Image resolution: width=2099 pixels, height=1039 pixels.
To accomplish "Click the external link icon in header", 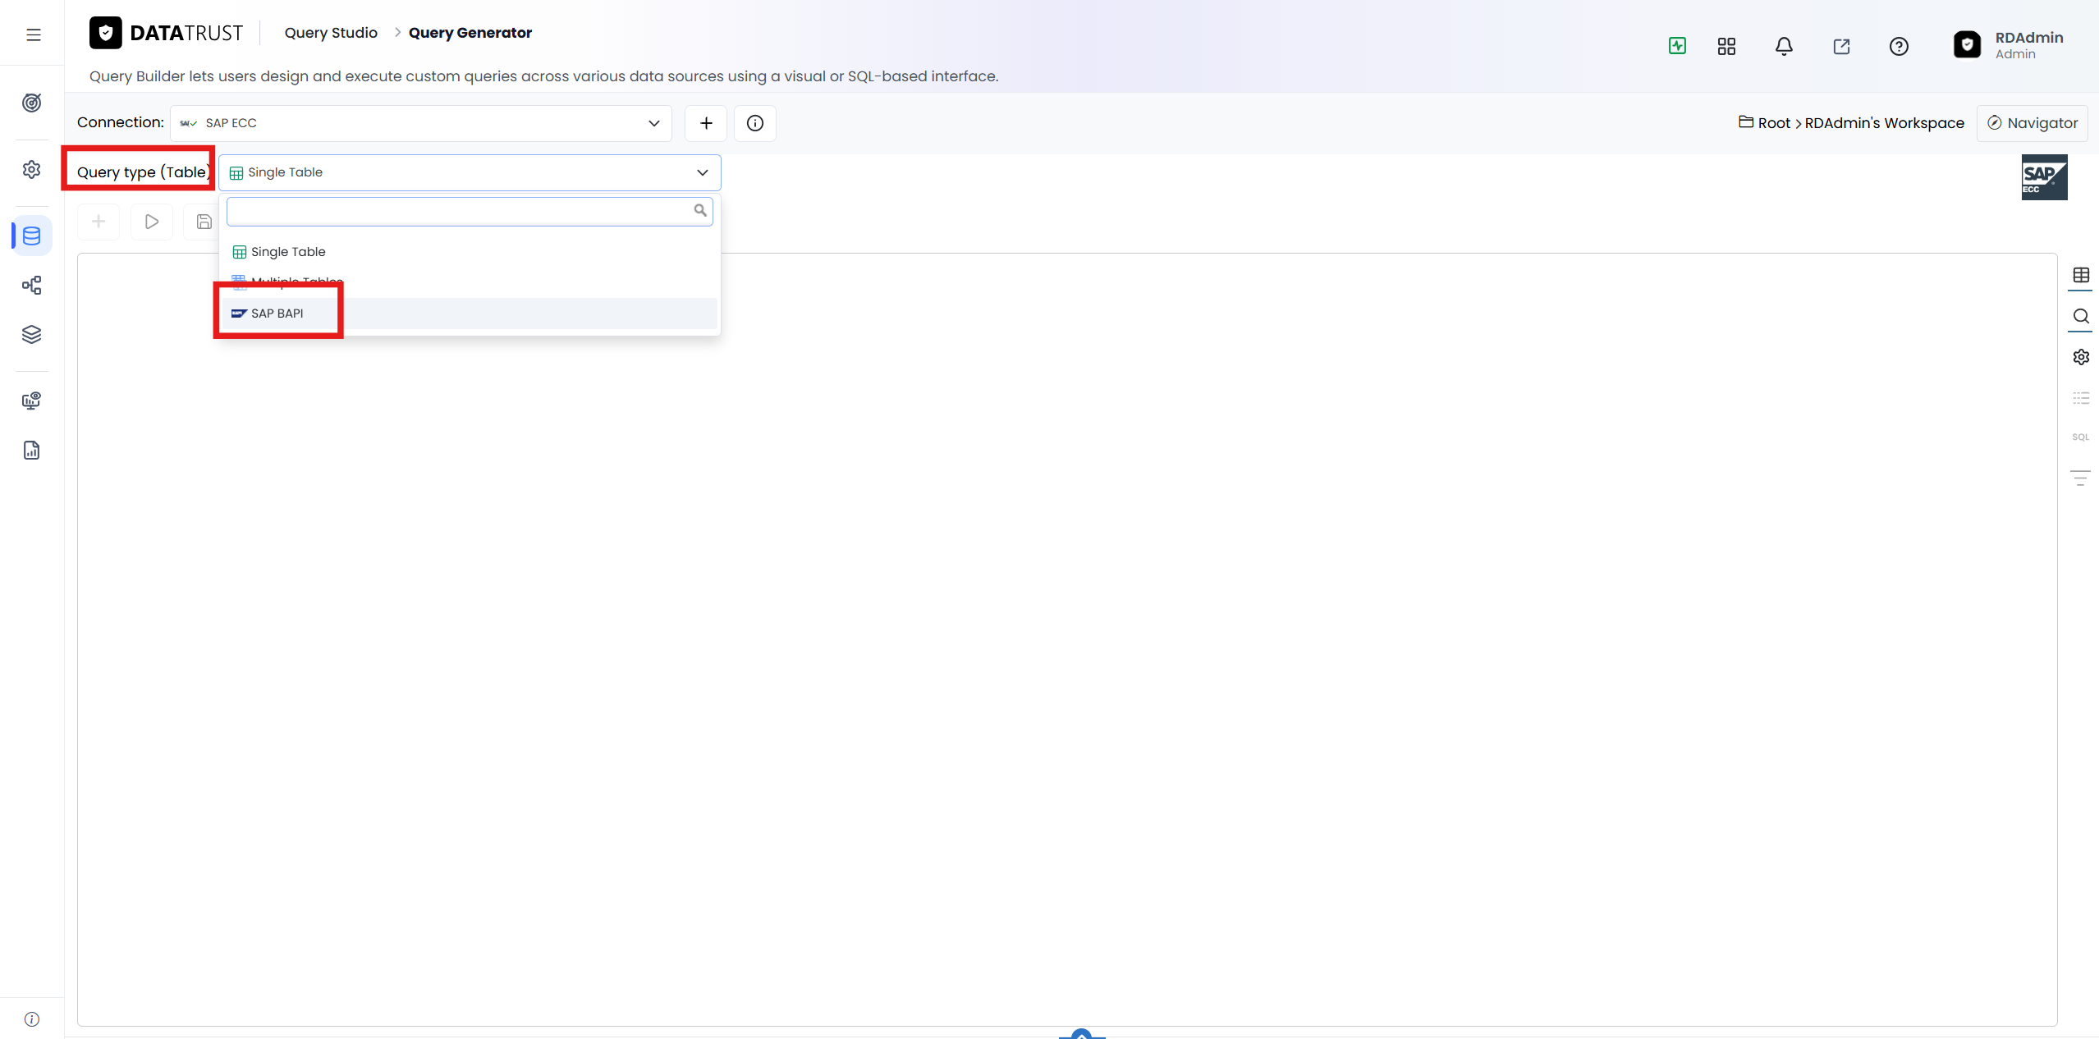I will (x=1841, y=46).
